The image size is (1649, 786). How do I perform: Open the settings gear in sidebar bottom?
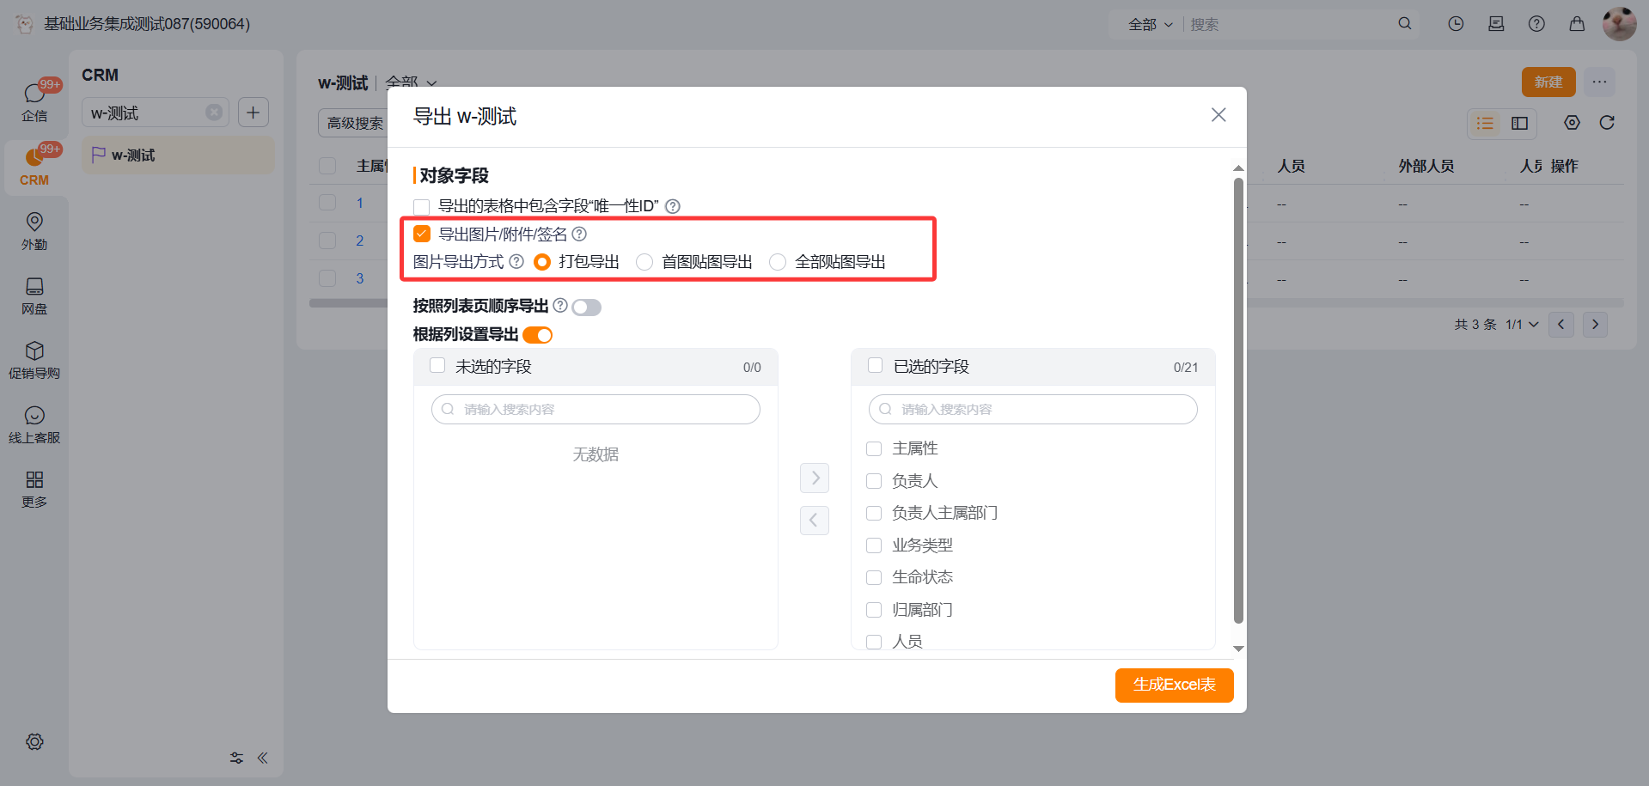click(34, 741)
